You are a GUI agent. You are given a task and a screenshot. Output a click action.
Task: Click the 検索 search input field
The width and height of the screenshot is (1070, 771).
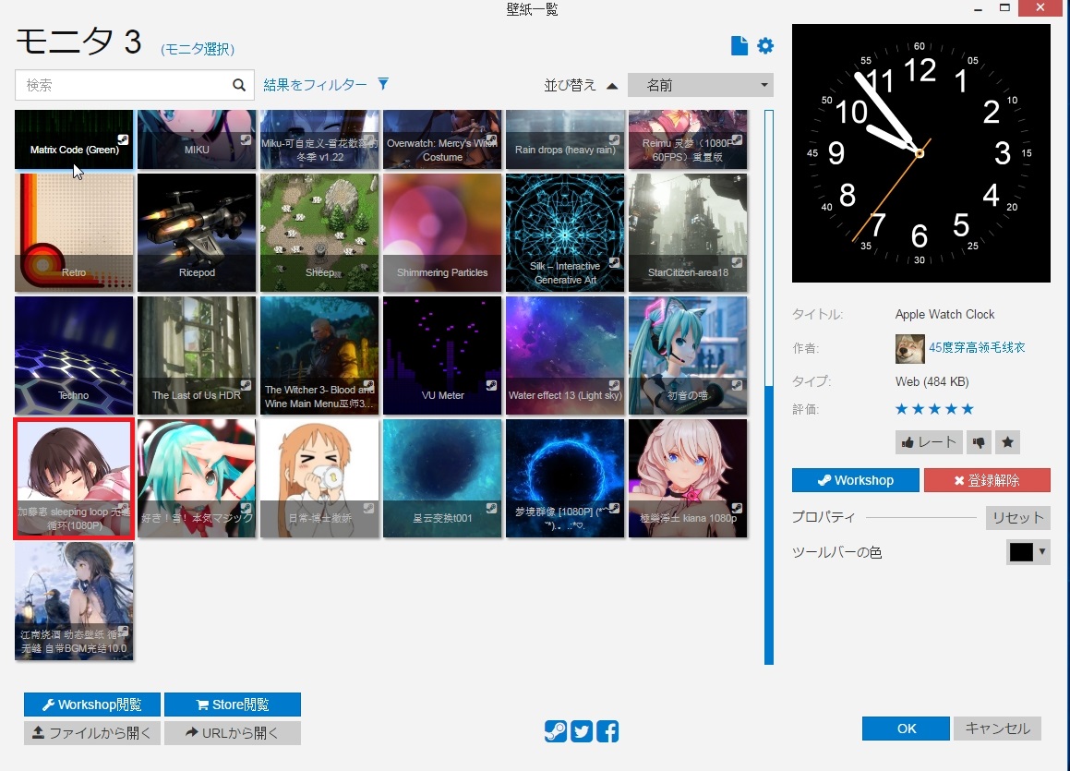[135, 85]
